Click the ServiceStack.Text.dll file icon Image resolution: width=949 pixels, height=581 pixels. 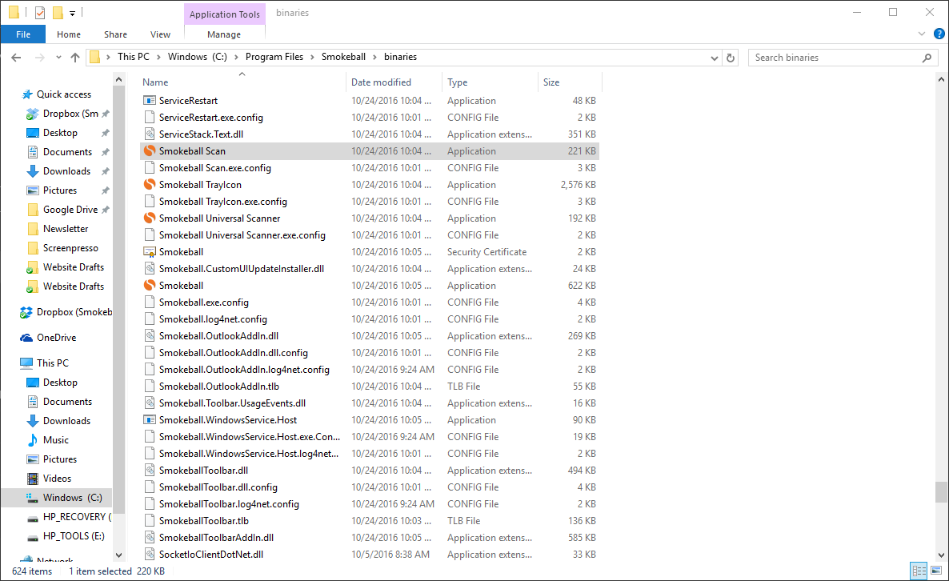tap(150, 134)
